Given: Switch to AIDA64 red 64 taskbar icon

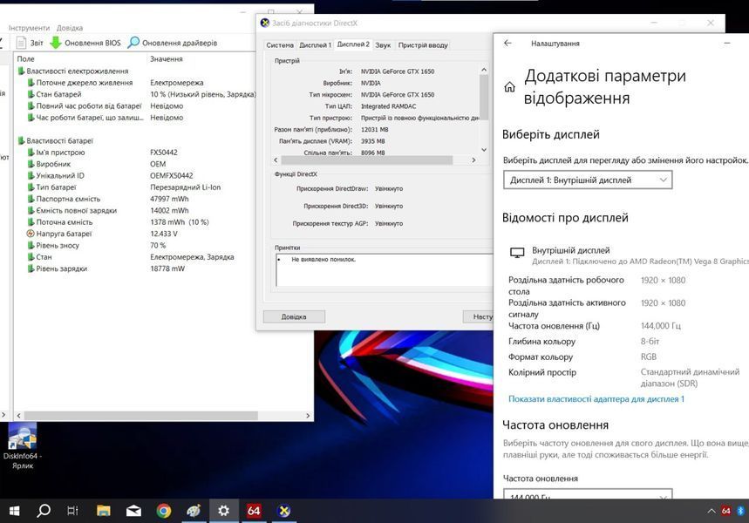Looking at the screenshot, I should coord(254,511).
